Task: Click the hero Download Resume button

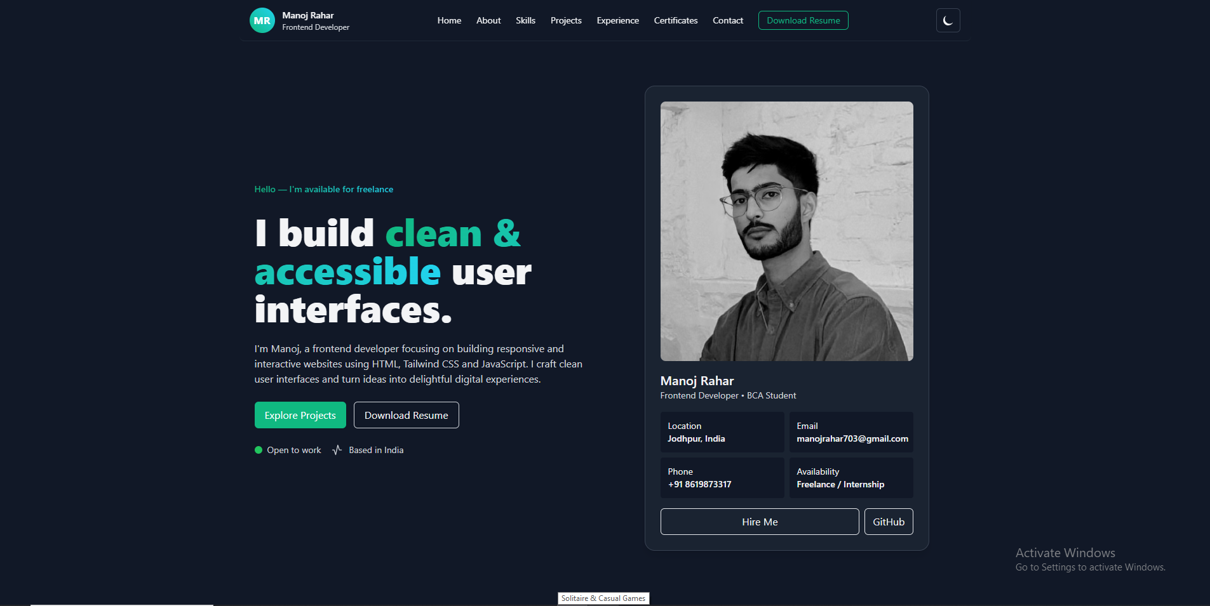Action: click(406, 414)
